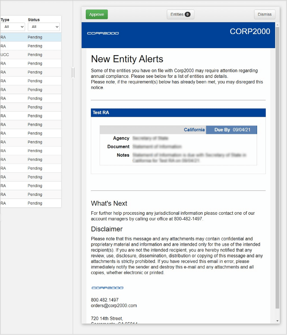Click the Status column header
Image resolution: width=287 pixels, height=335 pixels.
coord(34,19)
